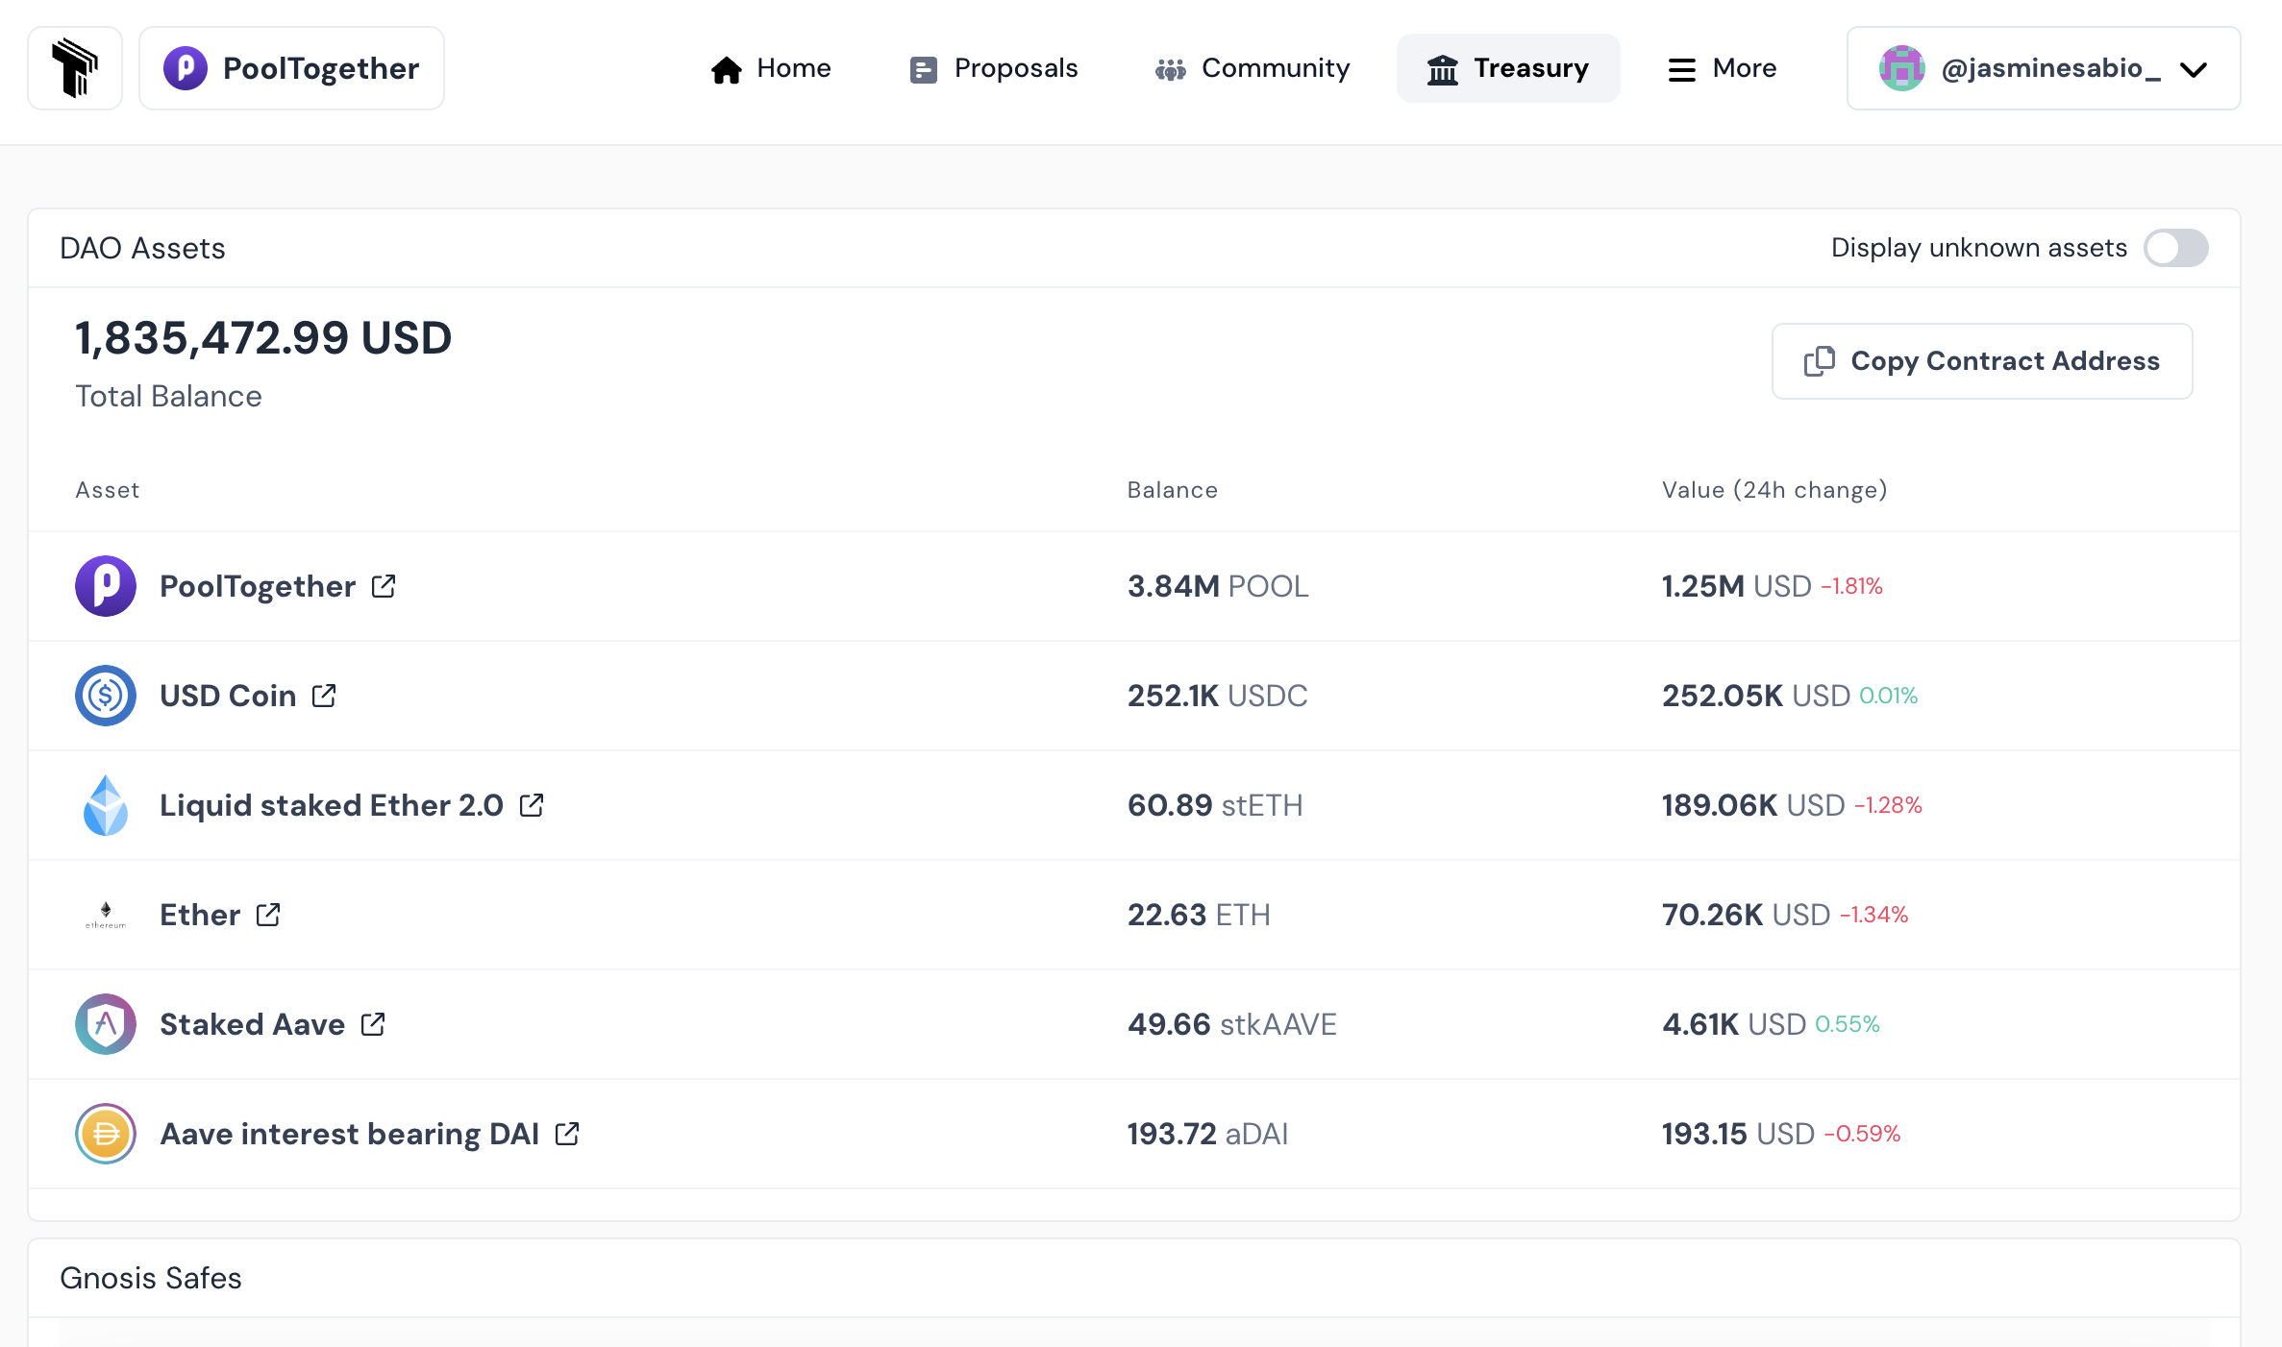Enable Display unknown assets toggle
Viewport: 2282px width, 1347px height.
(2175, 248)
